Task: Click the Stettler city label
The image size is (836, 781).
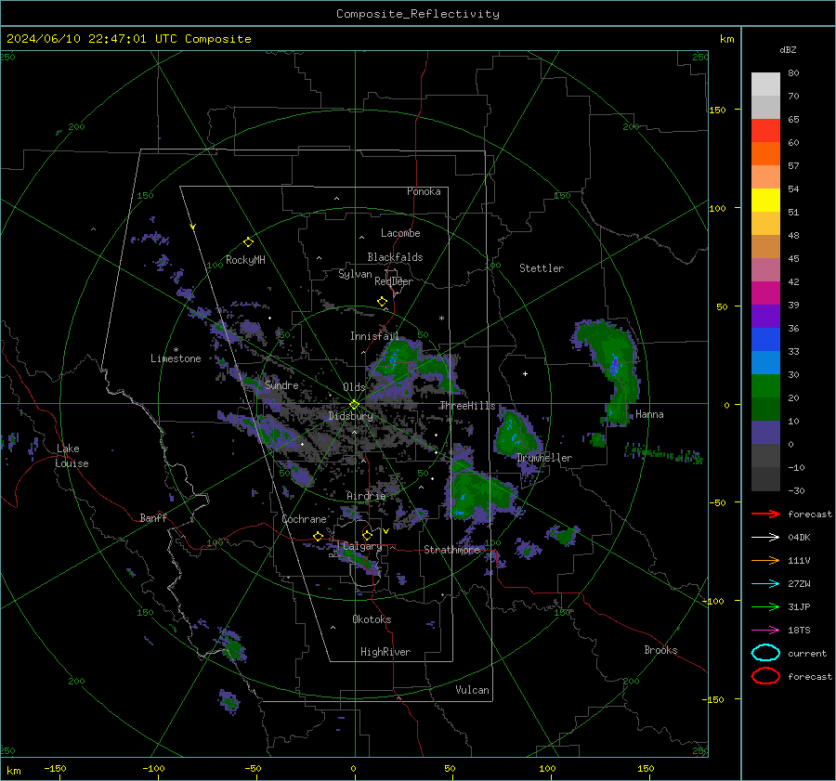Action: coord(542,268)
